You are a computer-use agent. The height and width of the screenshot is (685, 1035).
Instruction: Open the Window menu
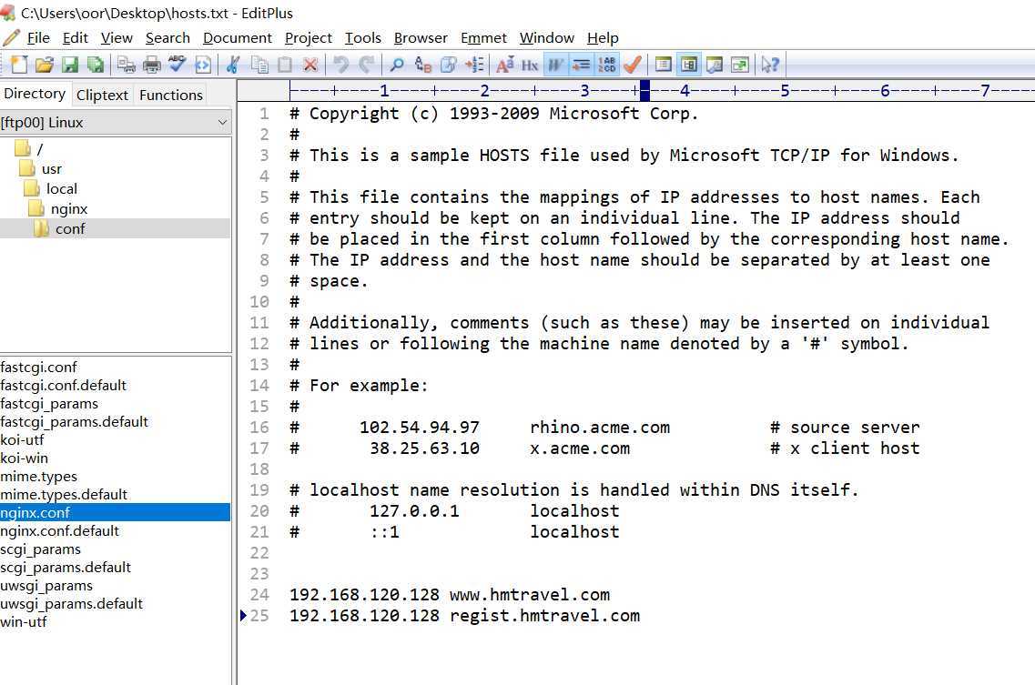pyautogui.click(x=546, y=37)
